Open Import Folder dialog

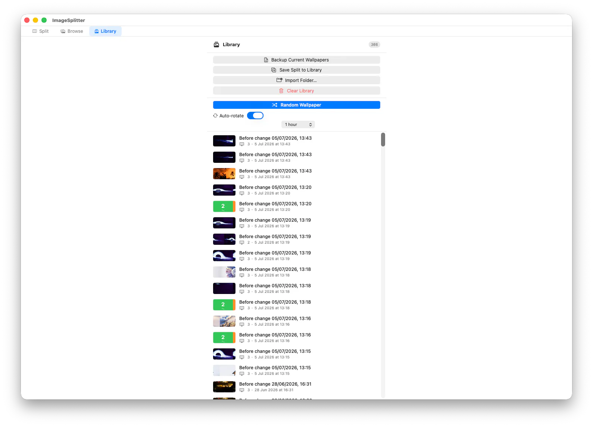click(x=296, y=80)
